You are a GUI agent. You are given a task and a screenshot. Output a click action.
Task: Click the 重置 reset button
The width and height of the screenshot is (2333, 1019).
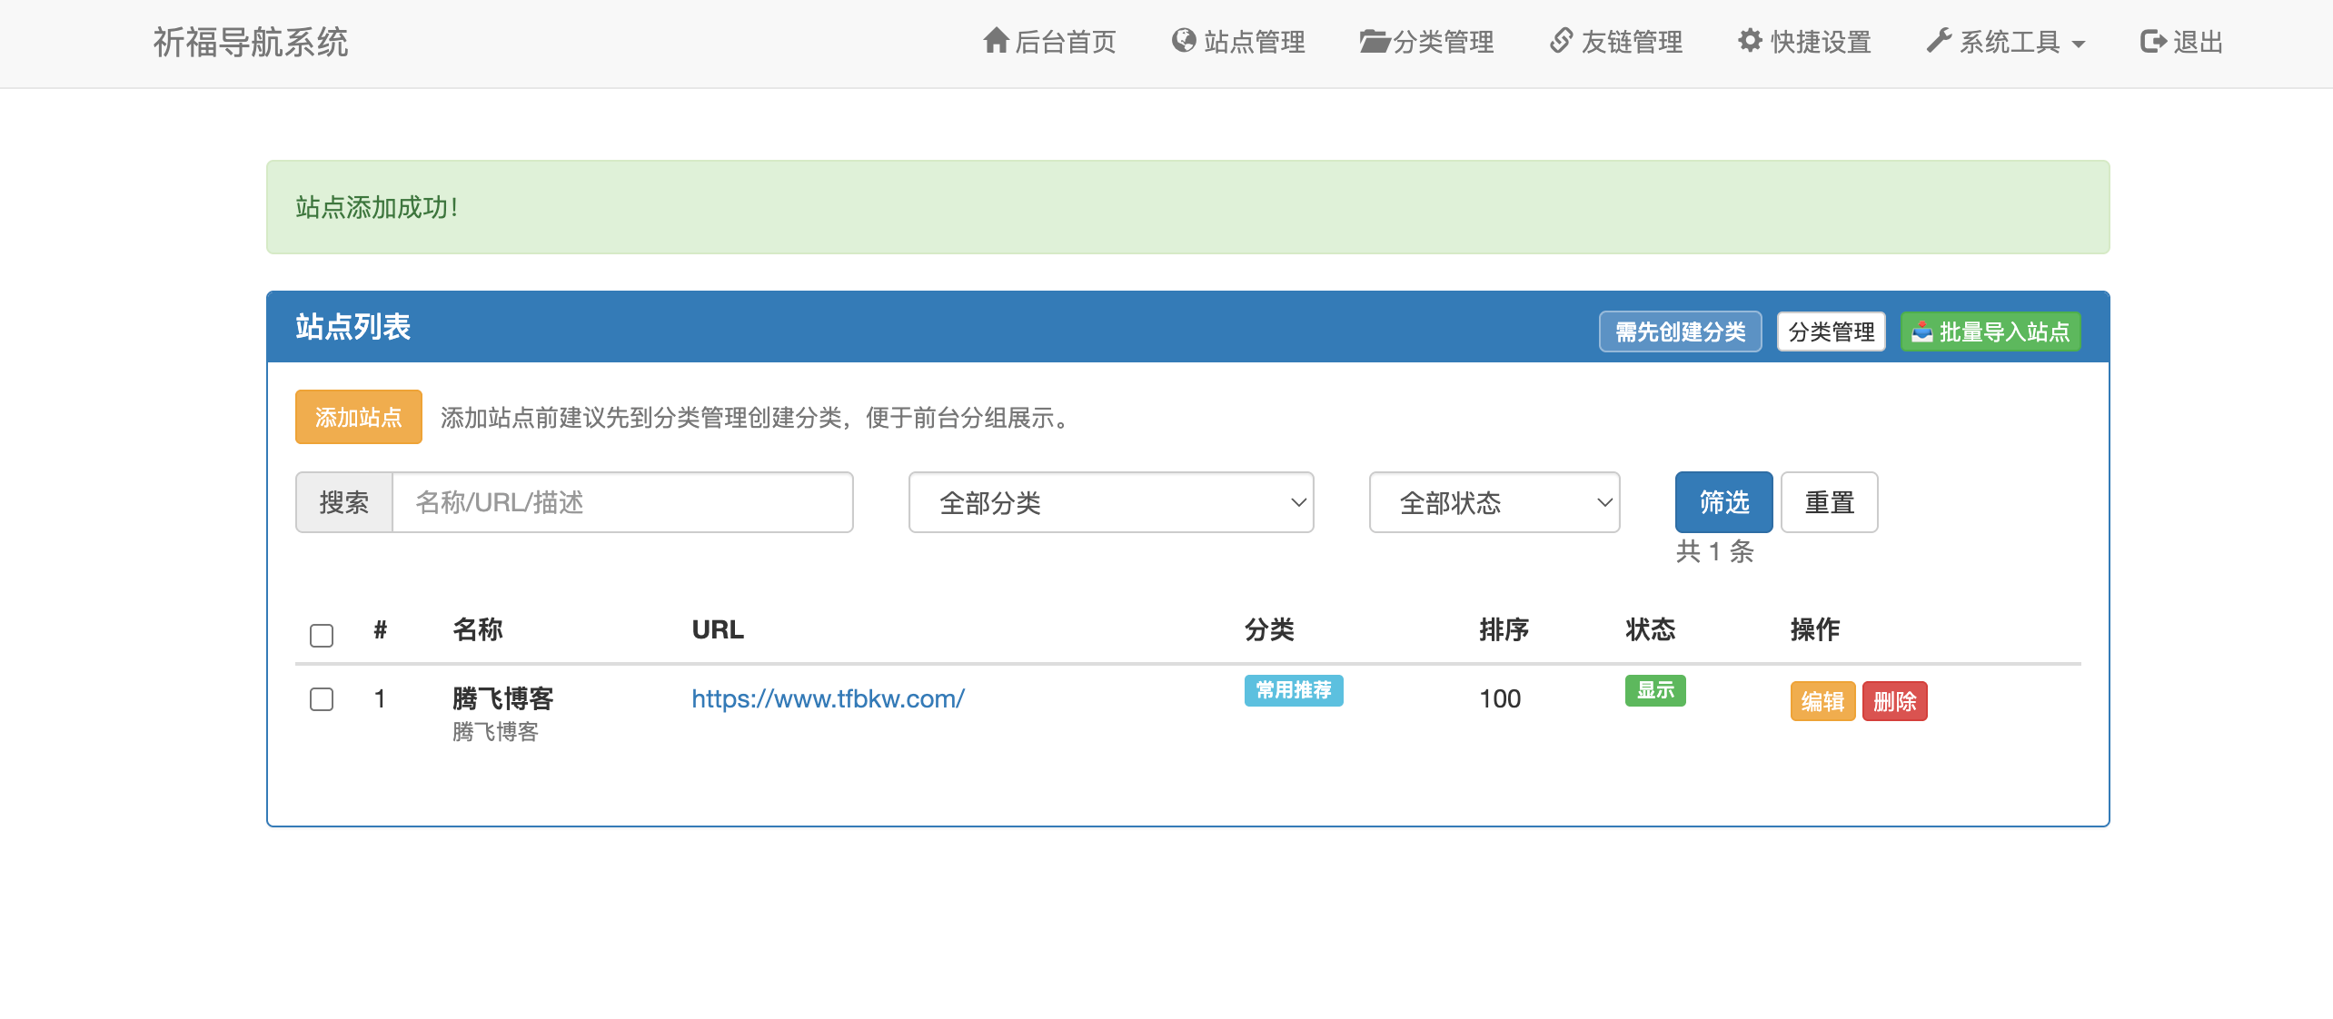coord(1830,502)
